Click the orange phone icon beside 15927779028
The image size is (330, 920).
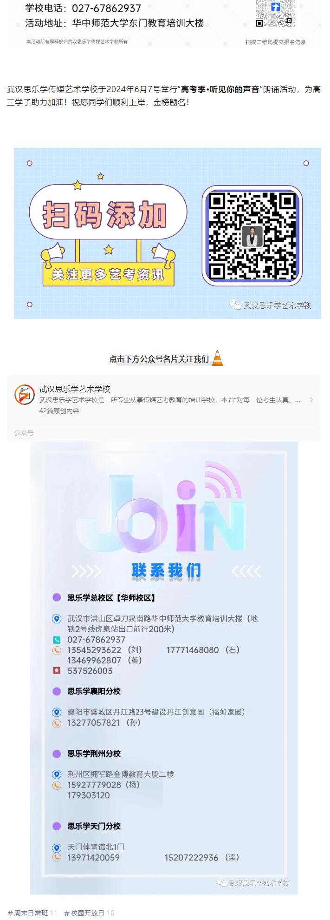point(57,785)
